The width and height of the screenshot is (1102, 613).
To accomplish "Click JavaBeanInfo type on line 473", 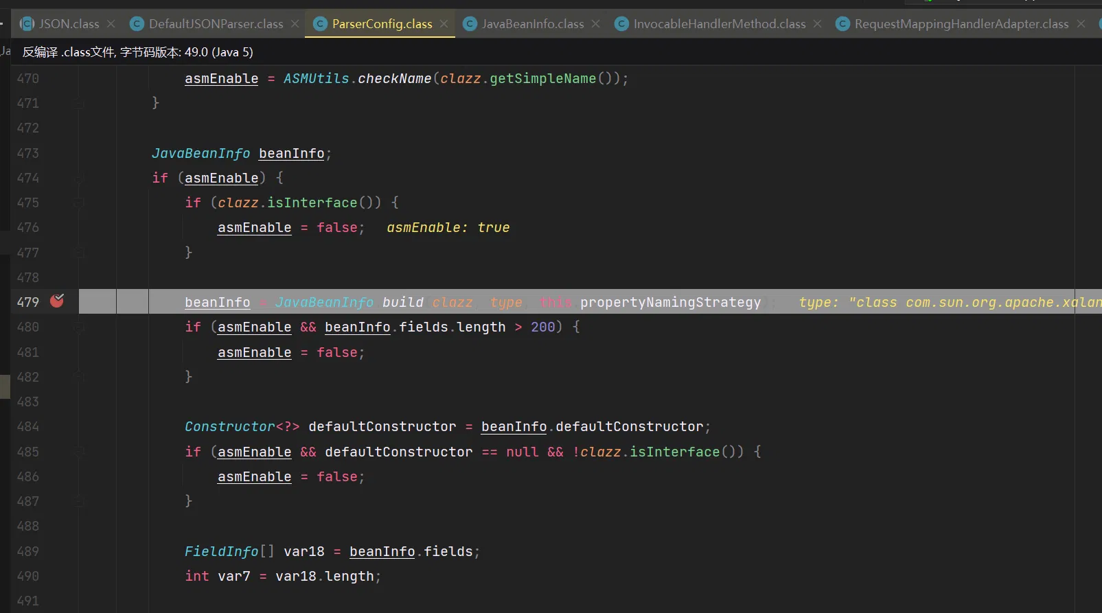I will pos(200,154).
